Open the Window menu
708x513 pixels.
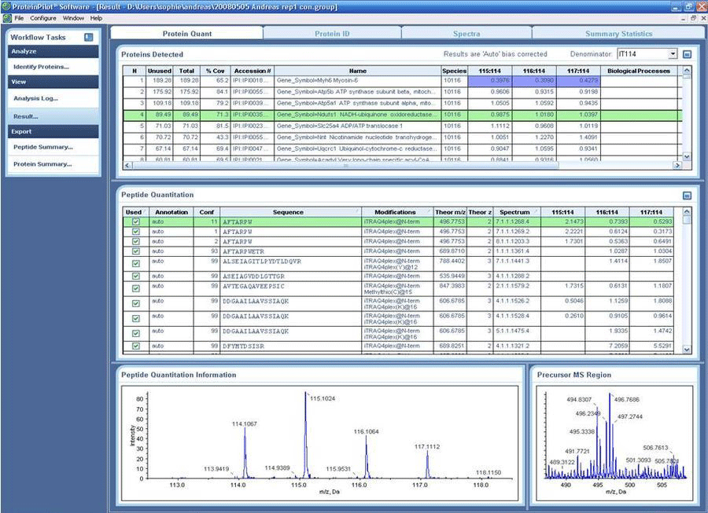(x=73, y=18)
